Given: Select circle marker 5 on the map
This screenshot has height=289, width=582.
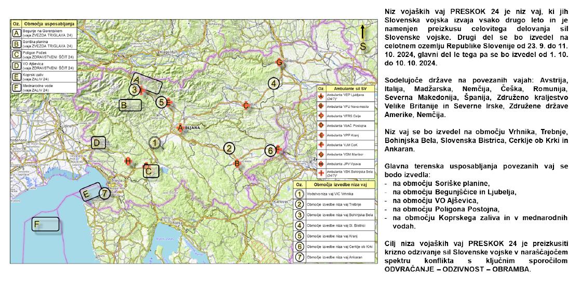Looking at the screenshot, I should tap(161, 102).
